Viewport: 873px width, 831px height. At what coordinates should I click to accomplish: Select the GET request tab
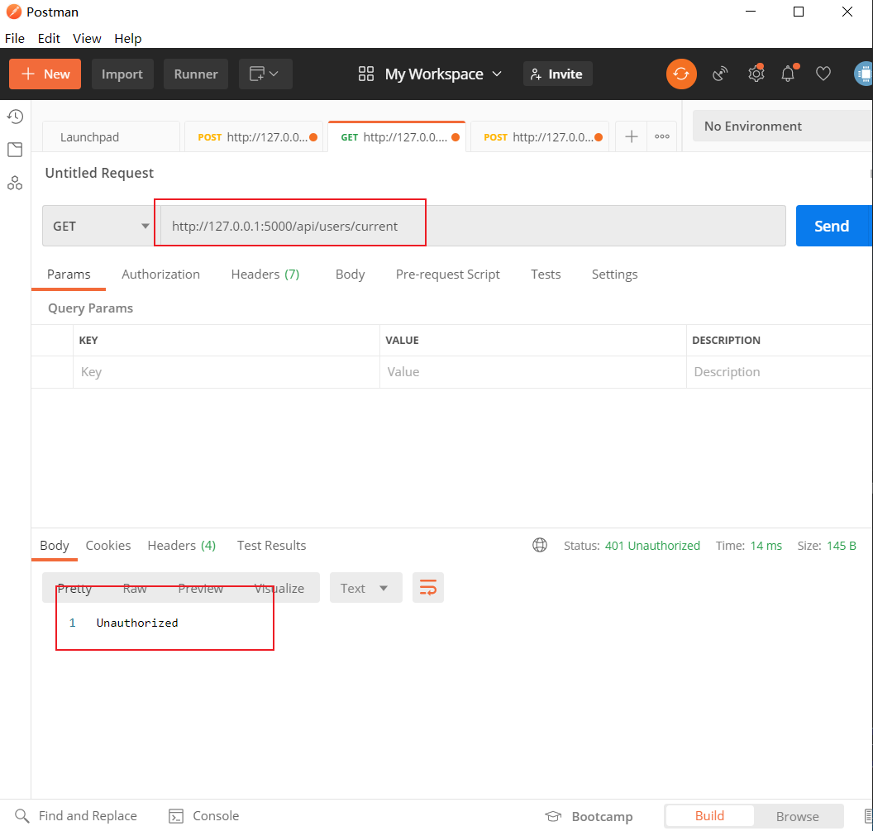pyautogui.click(x=397, y=136)
